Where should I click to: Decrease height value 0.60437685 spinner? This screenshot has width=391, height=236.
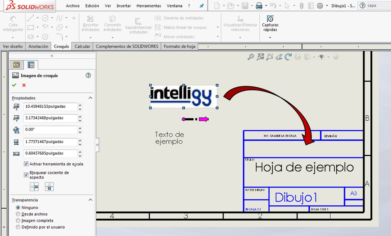[80, 156]
